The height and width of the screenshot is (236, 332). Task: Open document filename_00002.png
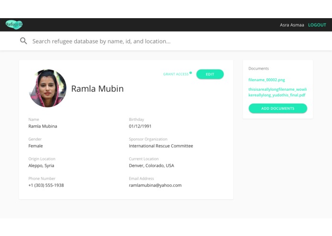[267, 80]
